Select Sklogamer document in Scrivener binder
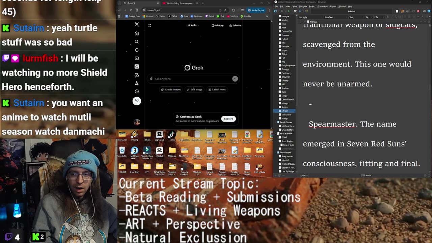Screen dimensions: 432x243 coord(286,115)
